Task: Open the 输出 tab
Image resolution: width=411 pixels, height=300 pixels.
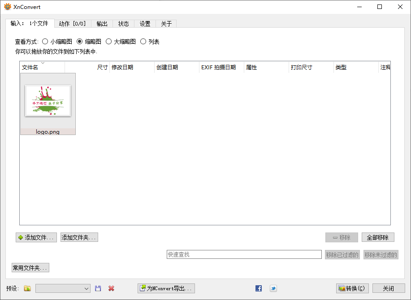Action: click(102, 24)
